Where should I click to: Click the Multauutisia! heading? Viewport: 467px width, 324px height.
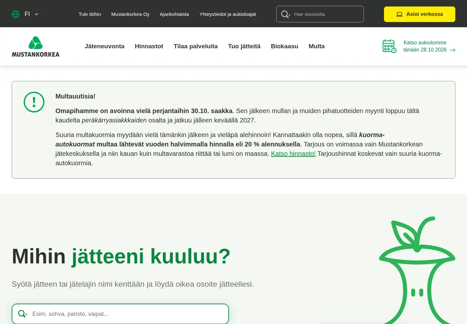[75, 96]
